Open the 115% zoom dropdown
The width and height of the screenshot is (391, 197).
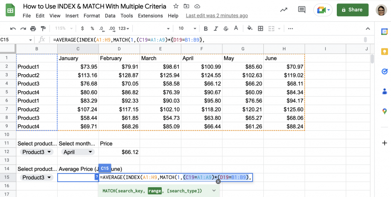(64, 29)
